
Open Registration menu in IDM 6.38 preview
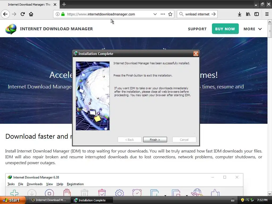click(x=75, y=184)
